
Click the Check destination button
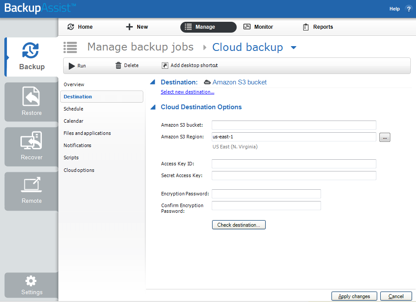[x=239, y=225]
